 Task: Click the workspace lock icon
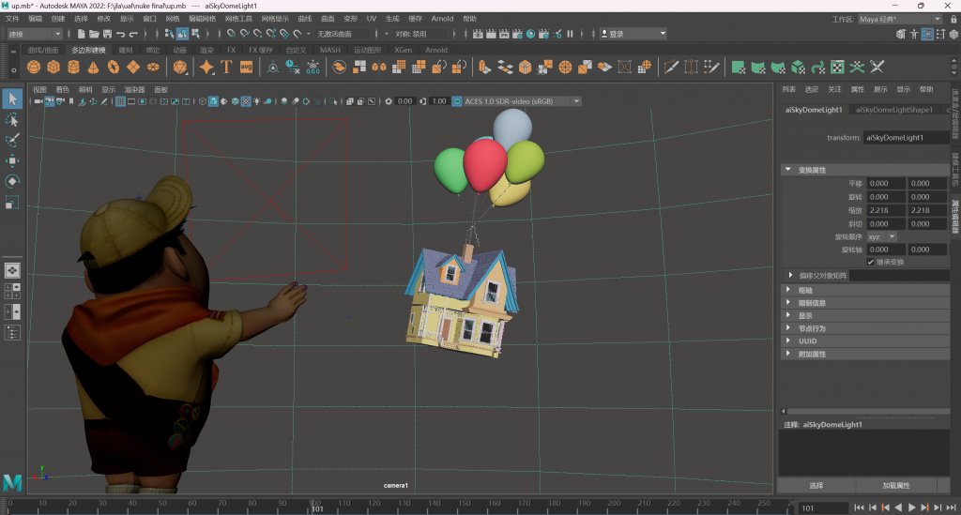(953, 19)
